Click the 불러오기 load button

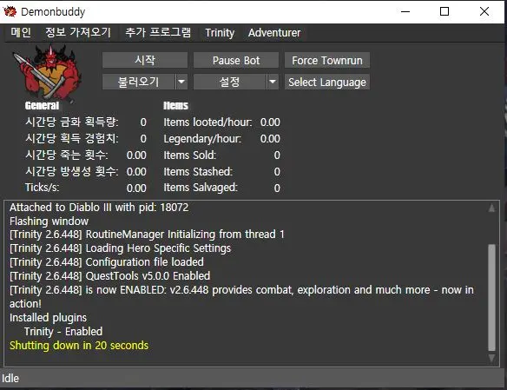[x=139, y=82]
